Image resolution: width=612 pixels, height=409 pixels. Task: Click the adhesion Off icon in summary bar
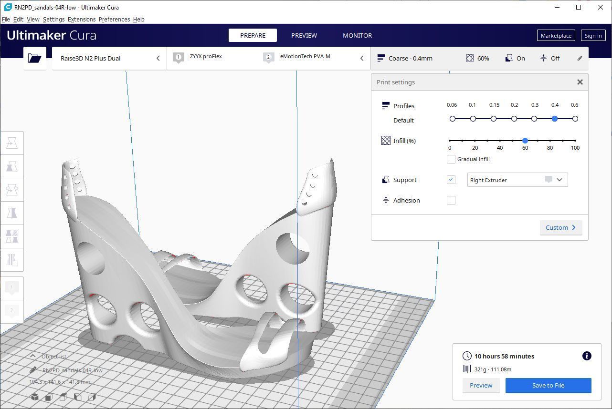(x=543, y=58)
